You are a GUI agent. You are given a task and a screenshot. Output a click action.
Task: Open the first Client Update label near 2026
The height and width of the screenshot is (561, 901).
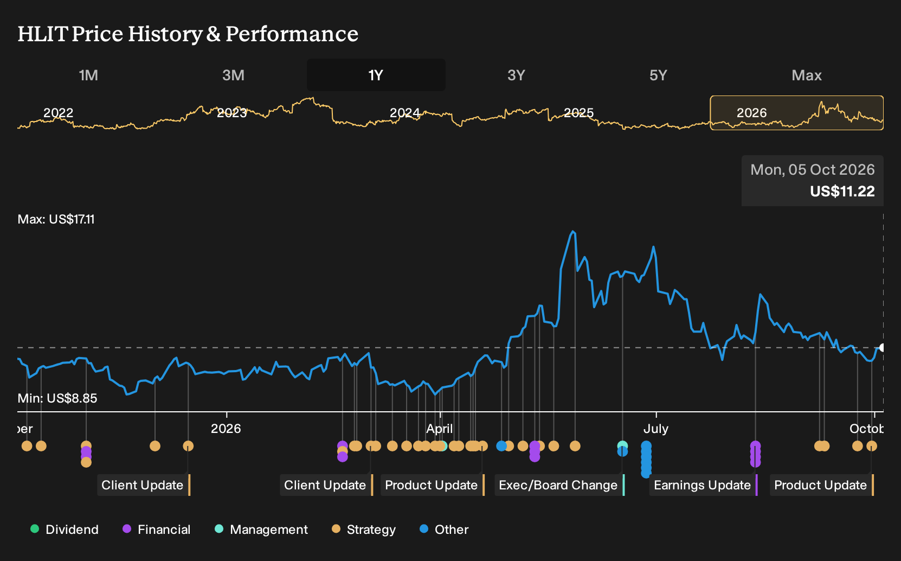[144, 485]
